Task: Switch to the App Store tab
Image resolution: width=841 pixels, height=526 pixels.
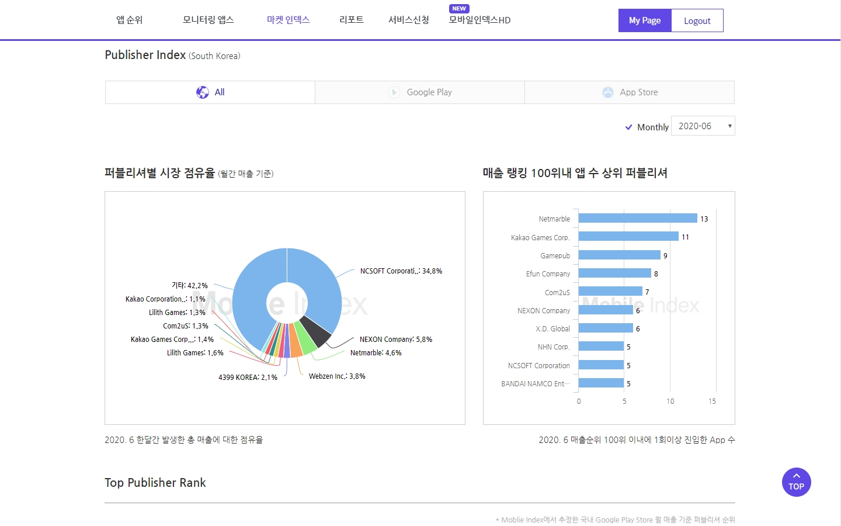Action: pyautogui.click(x=630, y=92)
